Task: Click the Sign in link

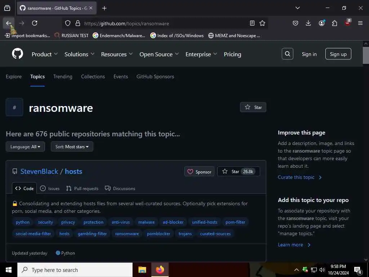Action: pos(309,54)
